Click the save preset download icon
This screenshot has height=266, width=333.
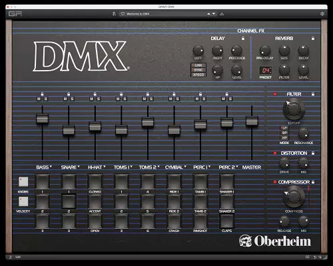[x=222, y=14]
